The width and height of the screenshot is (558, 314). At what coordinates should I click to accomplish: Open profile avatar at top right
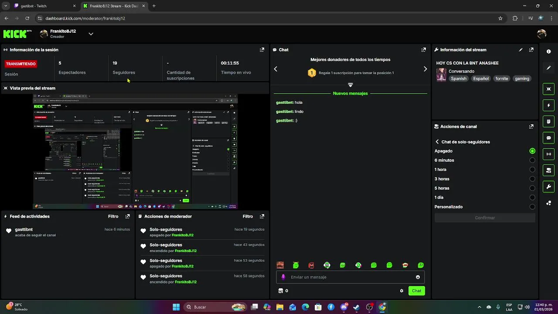pyautogui.click(x=542, y=34)
